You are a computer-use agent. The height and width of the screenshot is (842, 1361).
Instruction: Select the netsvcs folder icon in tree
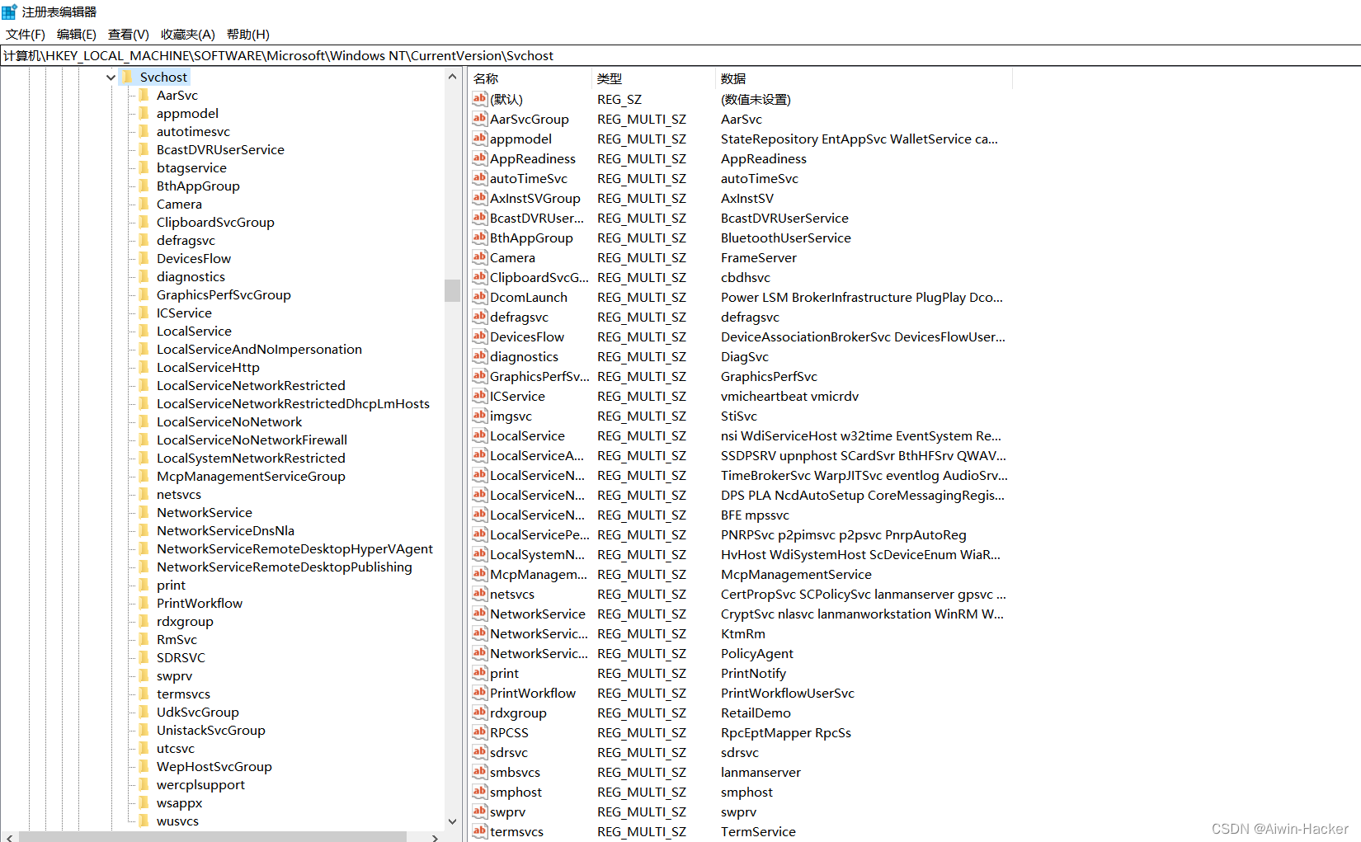[145, 494]
